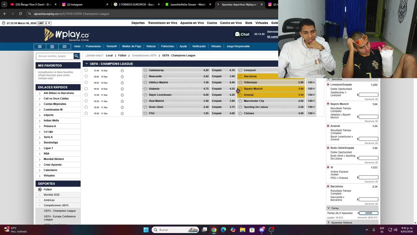Open Microsoft Edge from the taskbar

[223, 230]
